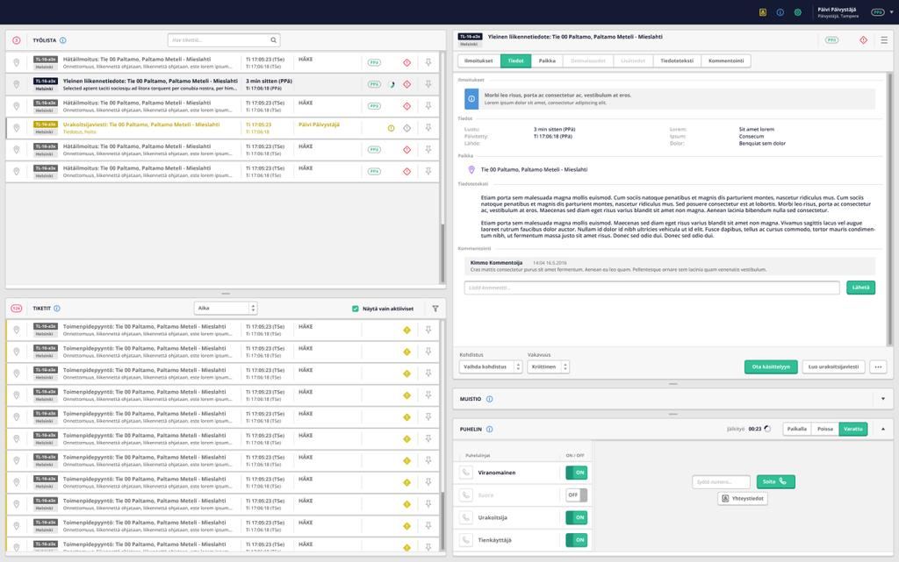Viewport: 899px width, 562px height.
Task: Open the Aika sort dropdown
Action: point(226,308)
